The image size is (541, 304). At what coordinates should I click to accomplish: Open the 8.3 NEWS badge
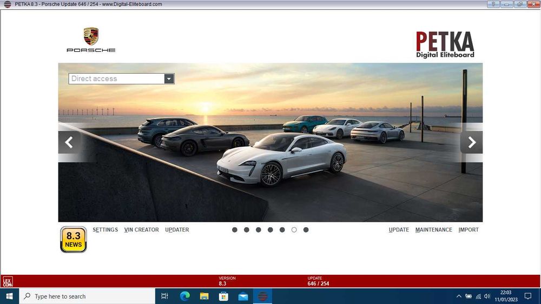[x=73, y=240]
